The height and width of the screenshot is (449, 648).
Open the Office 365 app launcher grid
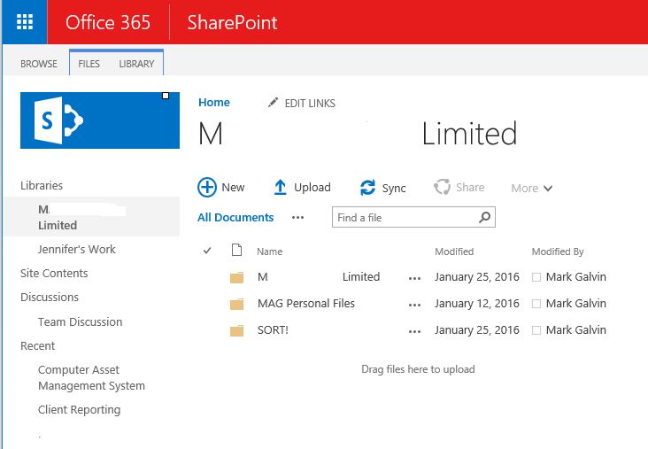(25, 22)
